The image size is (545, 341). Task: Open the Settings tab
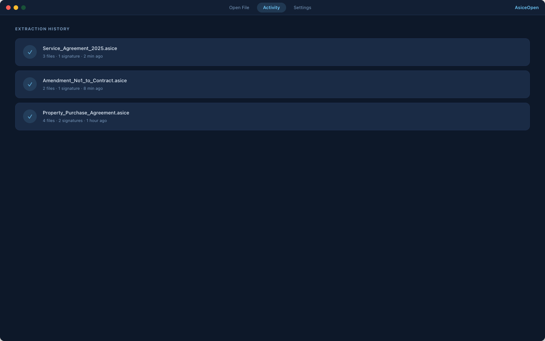tap(302, 8)
